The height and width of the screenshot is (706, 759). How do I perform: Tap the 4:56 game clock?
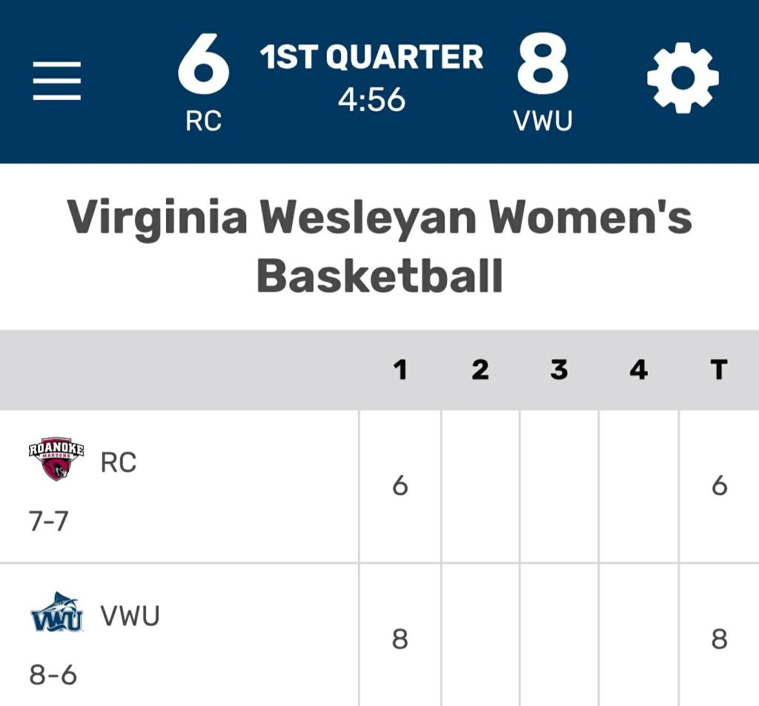point(371,99)
